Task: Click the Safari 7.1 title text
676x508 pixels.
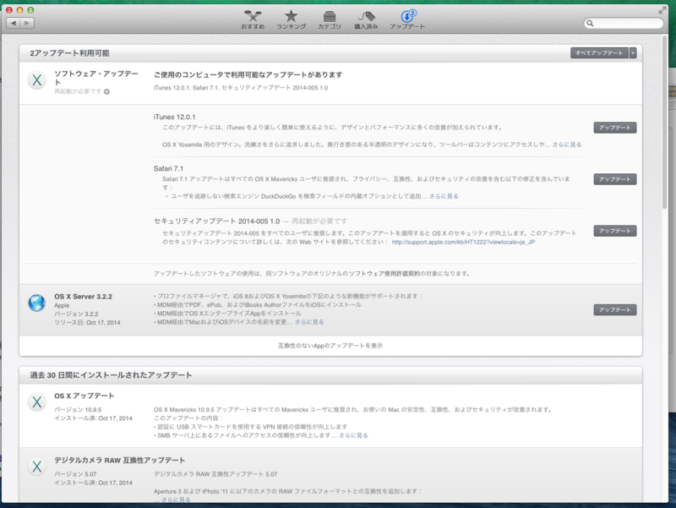Action: [168, 168]
